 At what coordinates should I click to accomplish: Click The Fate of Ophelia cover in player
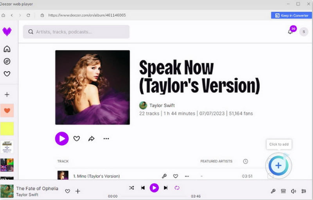(x=7, y=191)
